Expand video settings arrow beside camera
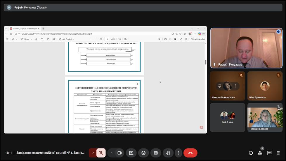 pyautogui.click(x=112, y=153)
